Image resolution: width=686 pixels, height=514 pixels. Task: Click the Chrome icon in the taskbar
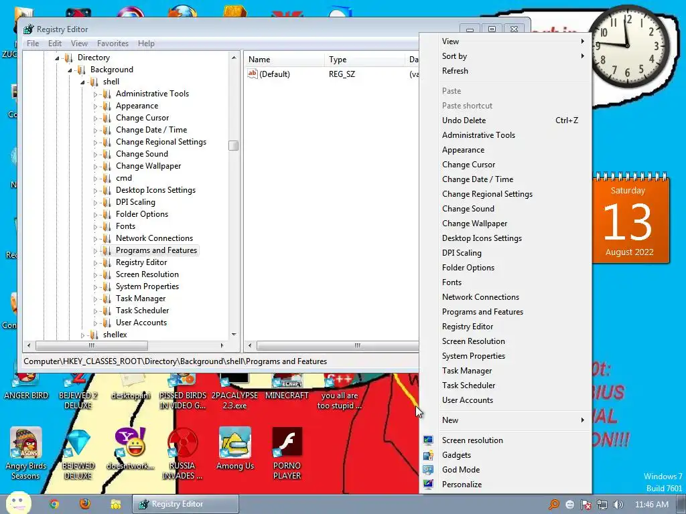tap(54, 504)
